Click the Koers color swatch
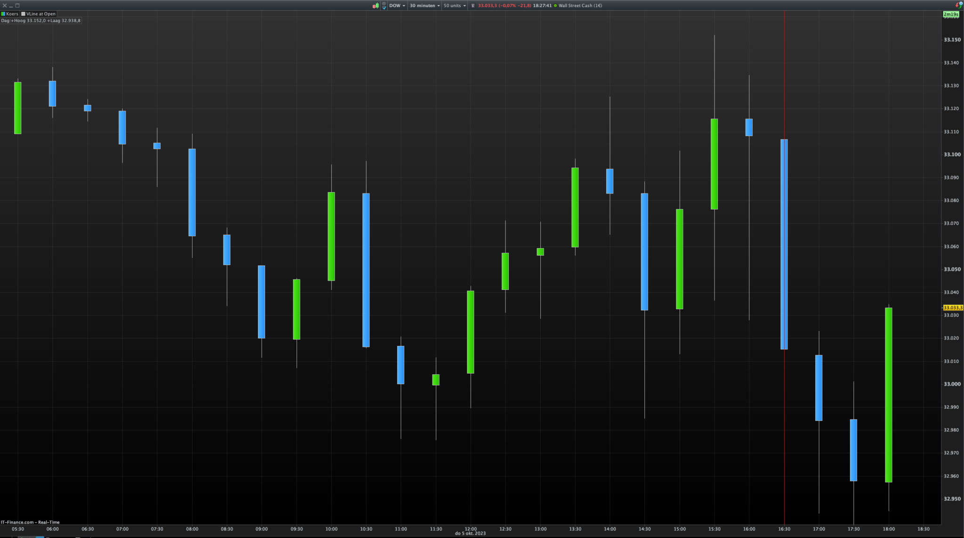 tap(3, 14)
